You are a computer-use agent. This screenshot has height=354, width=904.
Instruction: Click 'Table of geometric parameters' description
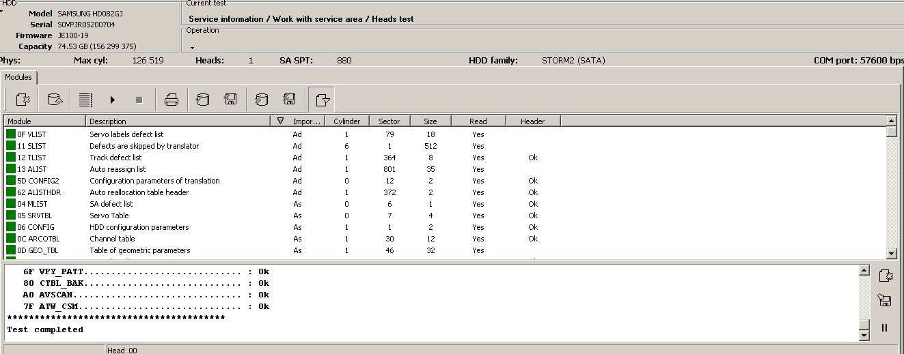[x=140, y=250]
